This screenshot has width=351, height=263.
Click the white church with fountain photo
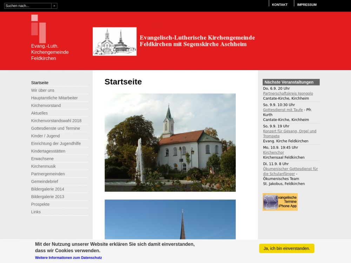pyautogui.click(x=170, y=142)
